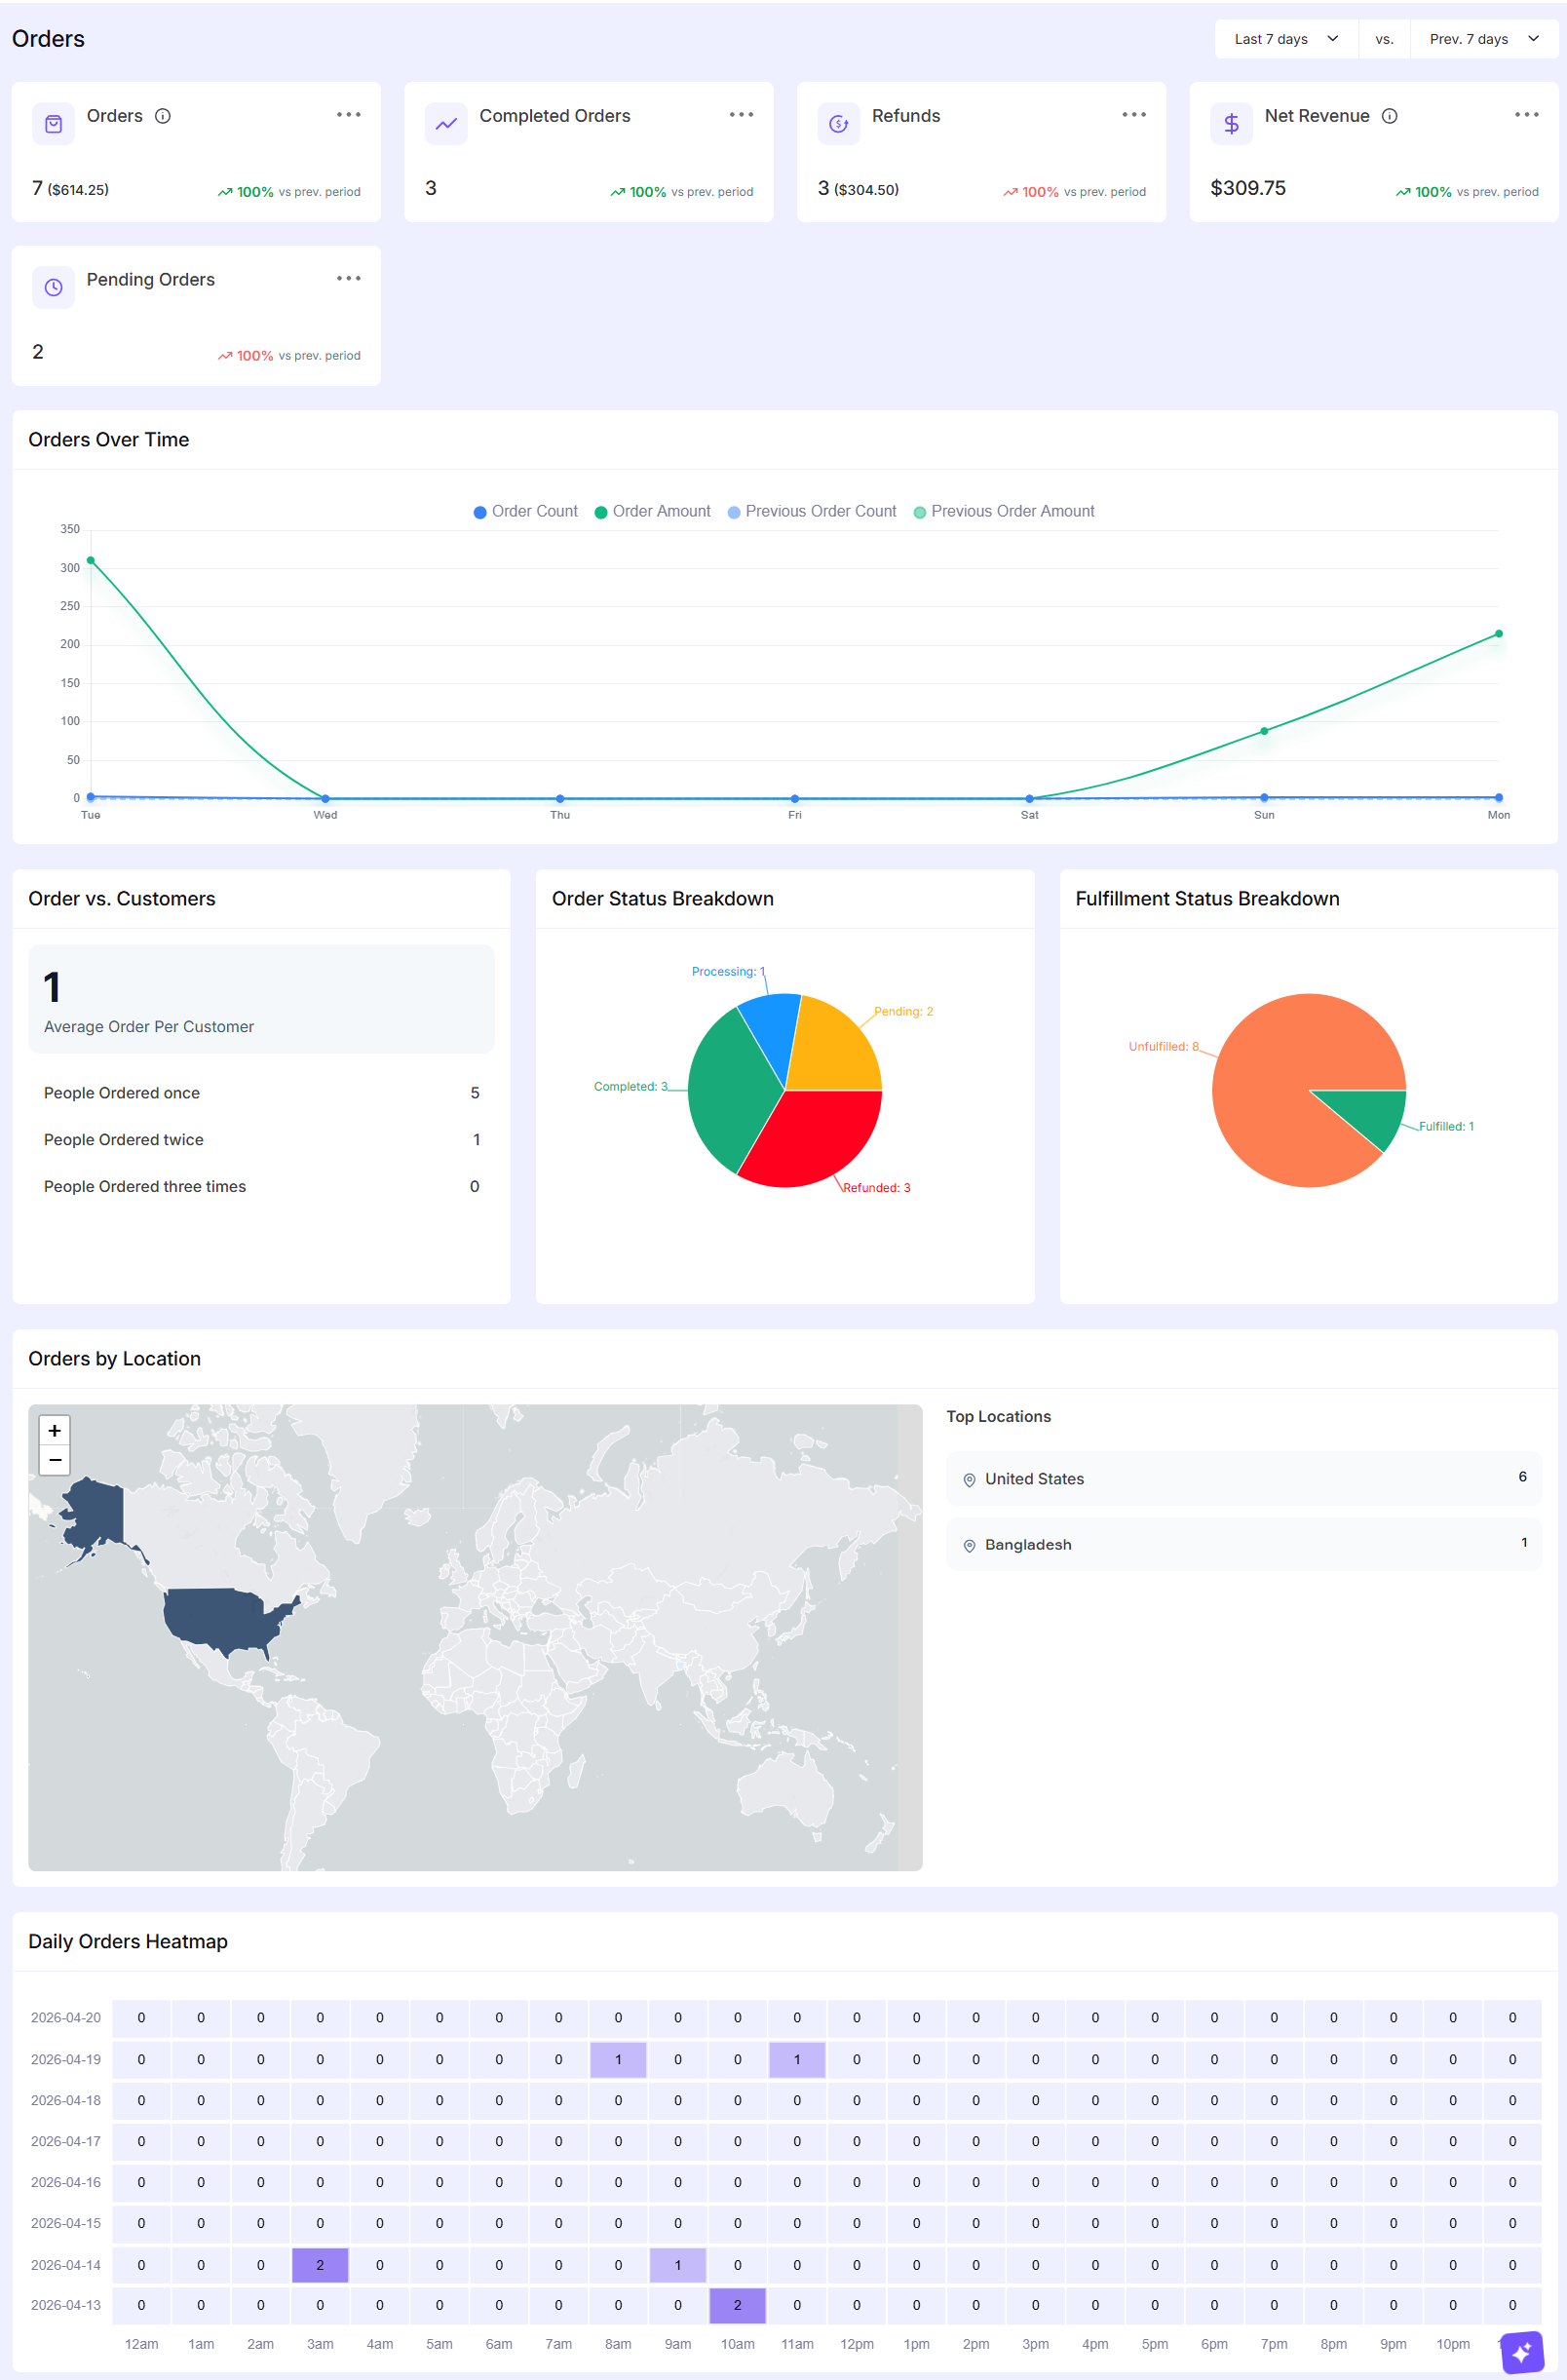Zoom in on the map
Screen dimensions: 1567x2380
(x=55, y=1430)
